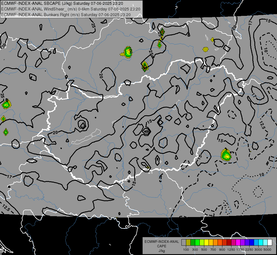The width and height of the screenshot is (277, 255).
Task: Select the pure blue legend swatch
Action: coord(252,242)
